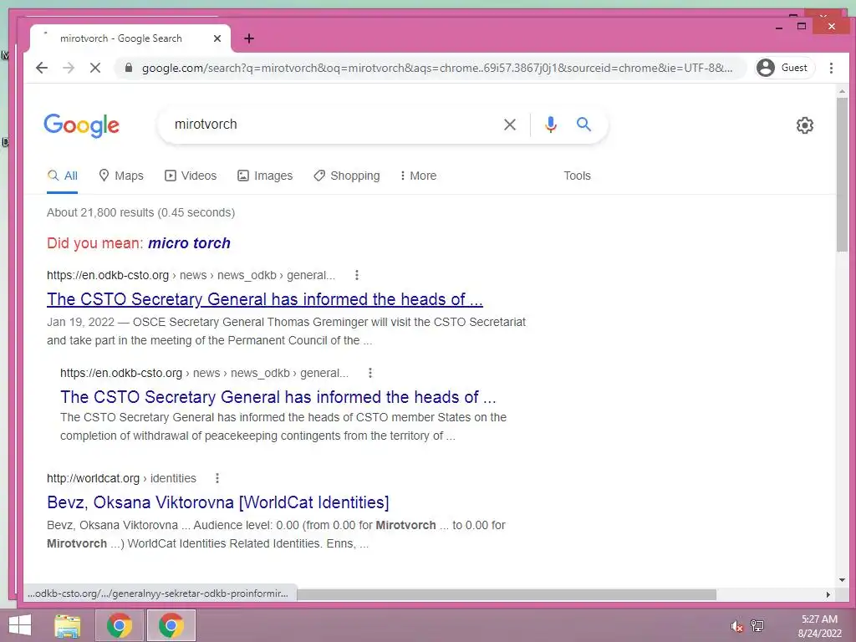Open the indented CSTO Secretary General result
This screenshot has height=642, width=856.
click(278, 397)
